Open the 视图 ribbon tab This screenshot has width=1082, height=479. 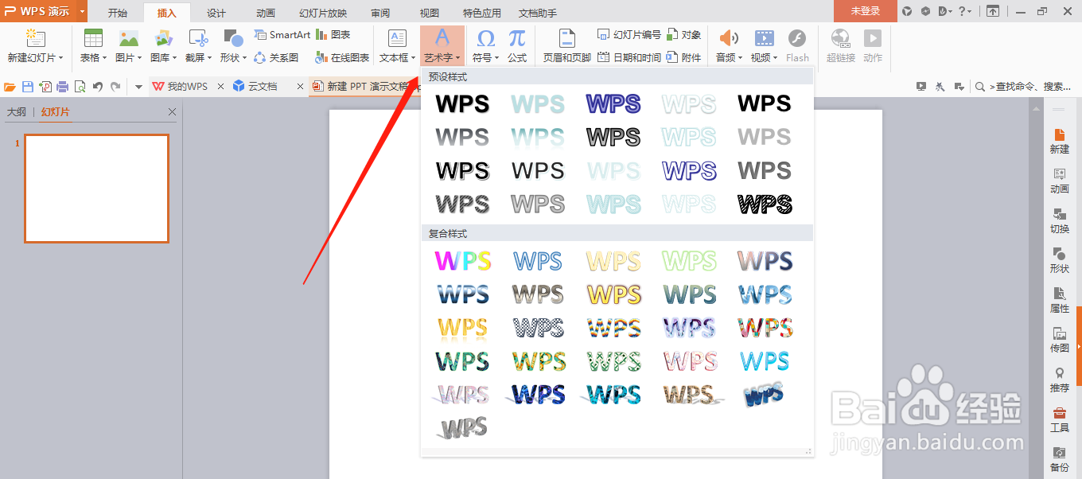coord(430,13)
